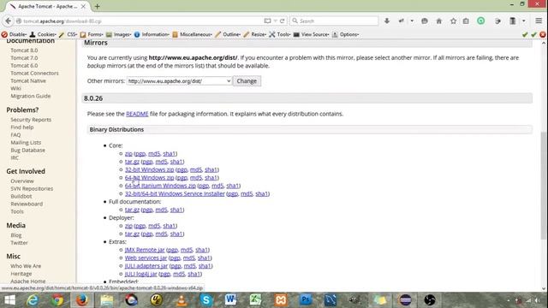
Task: Open VLC media player from the taskbar
Action: coord(182,300)
